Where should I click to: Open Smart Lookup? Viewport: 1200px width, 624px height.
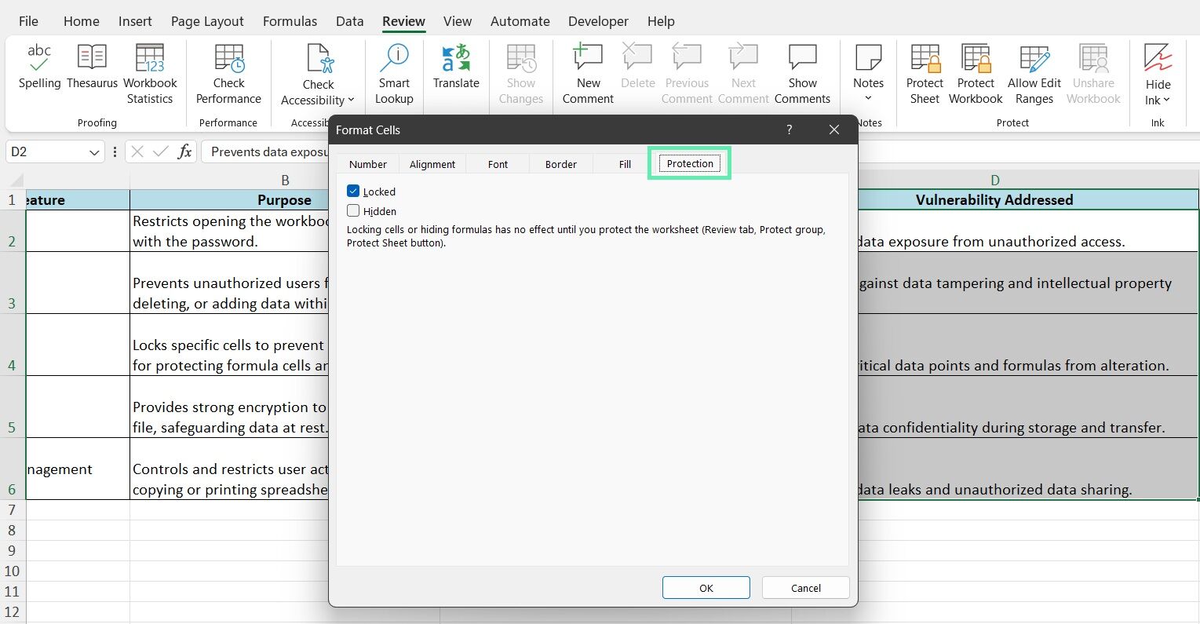pyautogui.click(x=394, y=75)
